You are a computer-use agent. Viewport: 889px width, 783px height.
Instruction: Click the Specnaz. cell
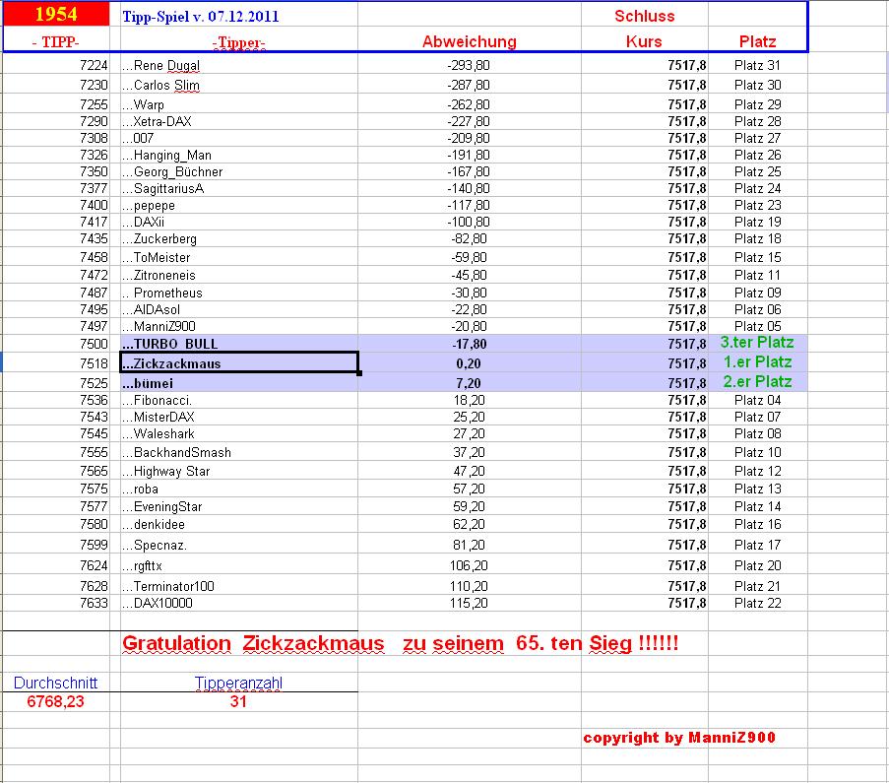(x=238, y=545)
